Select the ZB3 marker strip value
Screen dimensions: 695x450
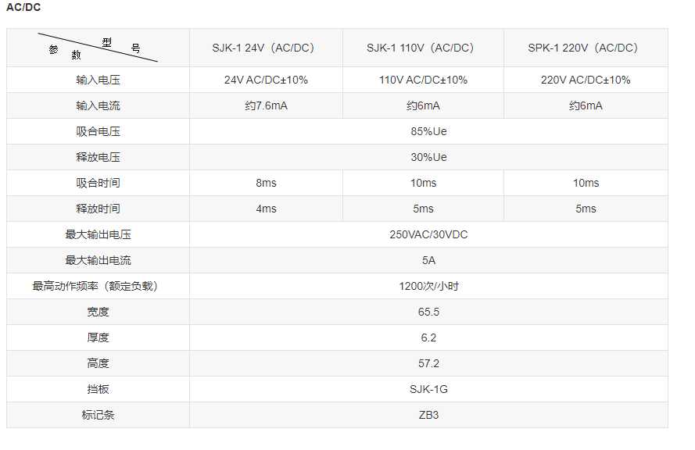click(x=428, y=415)
